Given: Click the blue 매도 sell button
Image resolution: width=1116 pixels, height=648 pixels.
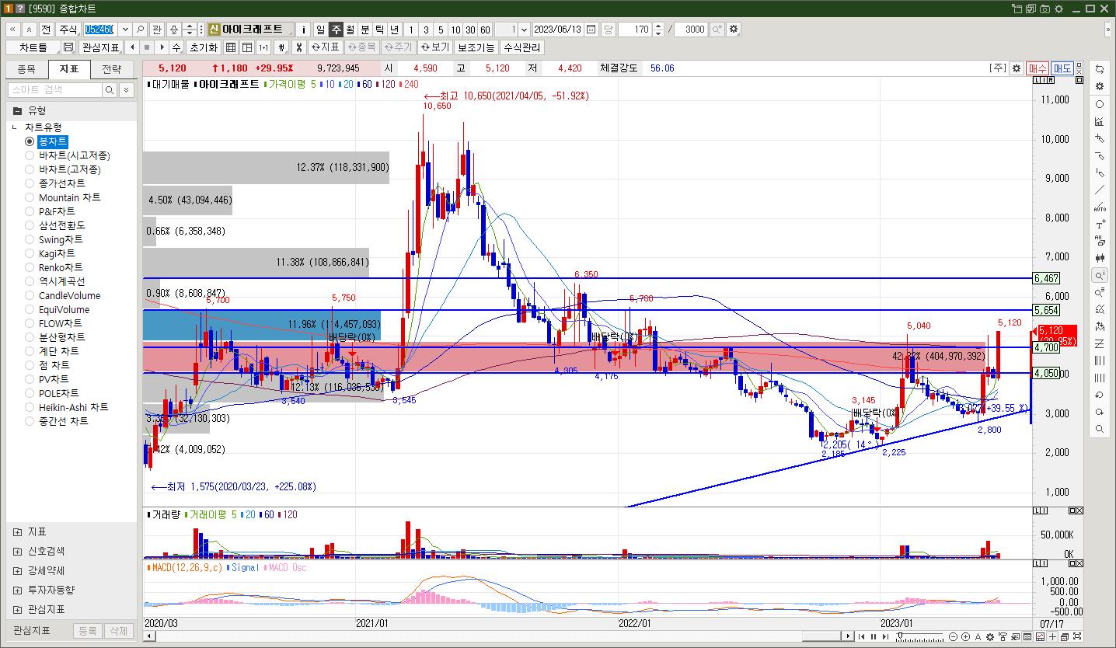Looking at the screenshot, I should pos(1062,68).
